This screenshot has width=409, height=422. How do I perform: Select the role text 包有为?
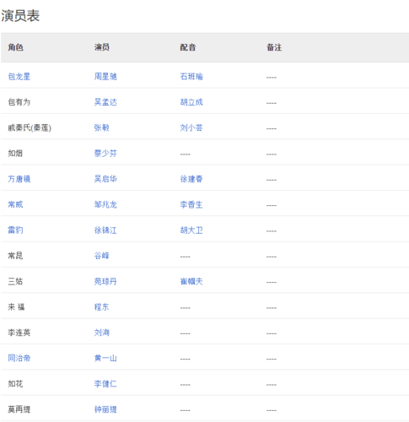coord(19,102)
